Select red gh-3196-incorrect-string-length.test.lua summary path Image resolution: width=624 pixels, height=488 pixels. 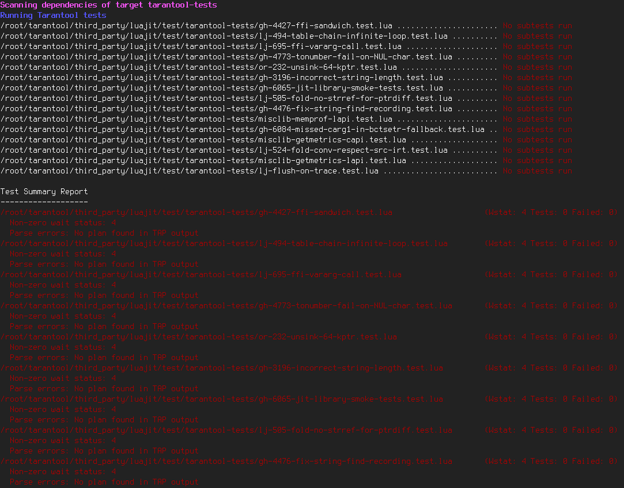coord(222,368)
